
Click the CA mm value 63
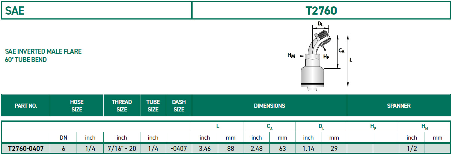click(282, 149)
